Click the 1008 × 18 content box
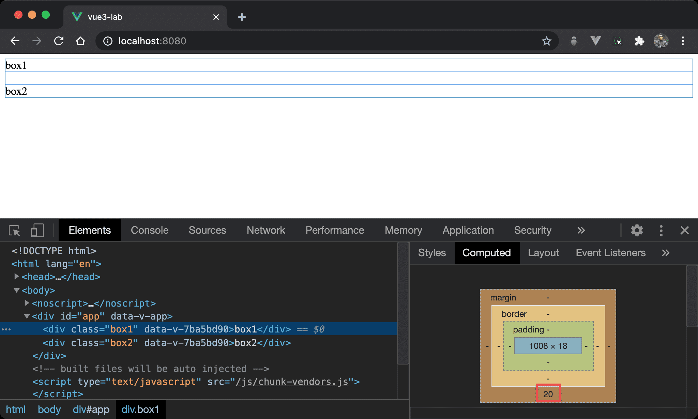This screenshot has height=419, width=698. [x=548, y=346]
